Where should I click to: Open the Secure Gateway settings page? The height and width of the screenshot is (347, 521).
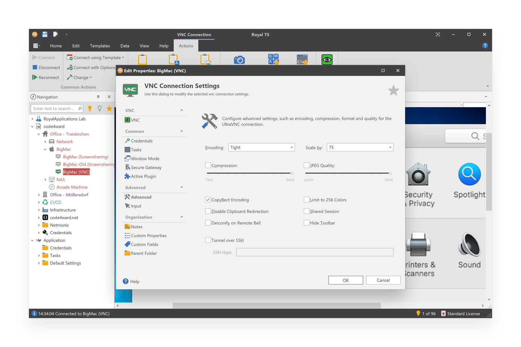click(x=146, y=167)
